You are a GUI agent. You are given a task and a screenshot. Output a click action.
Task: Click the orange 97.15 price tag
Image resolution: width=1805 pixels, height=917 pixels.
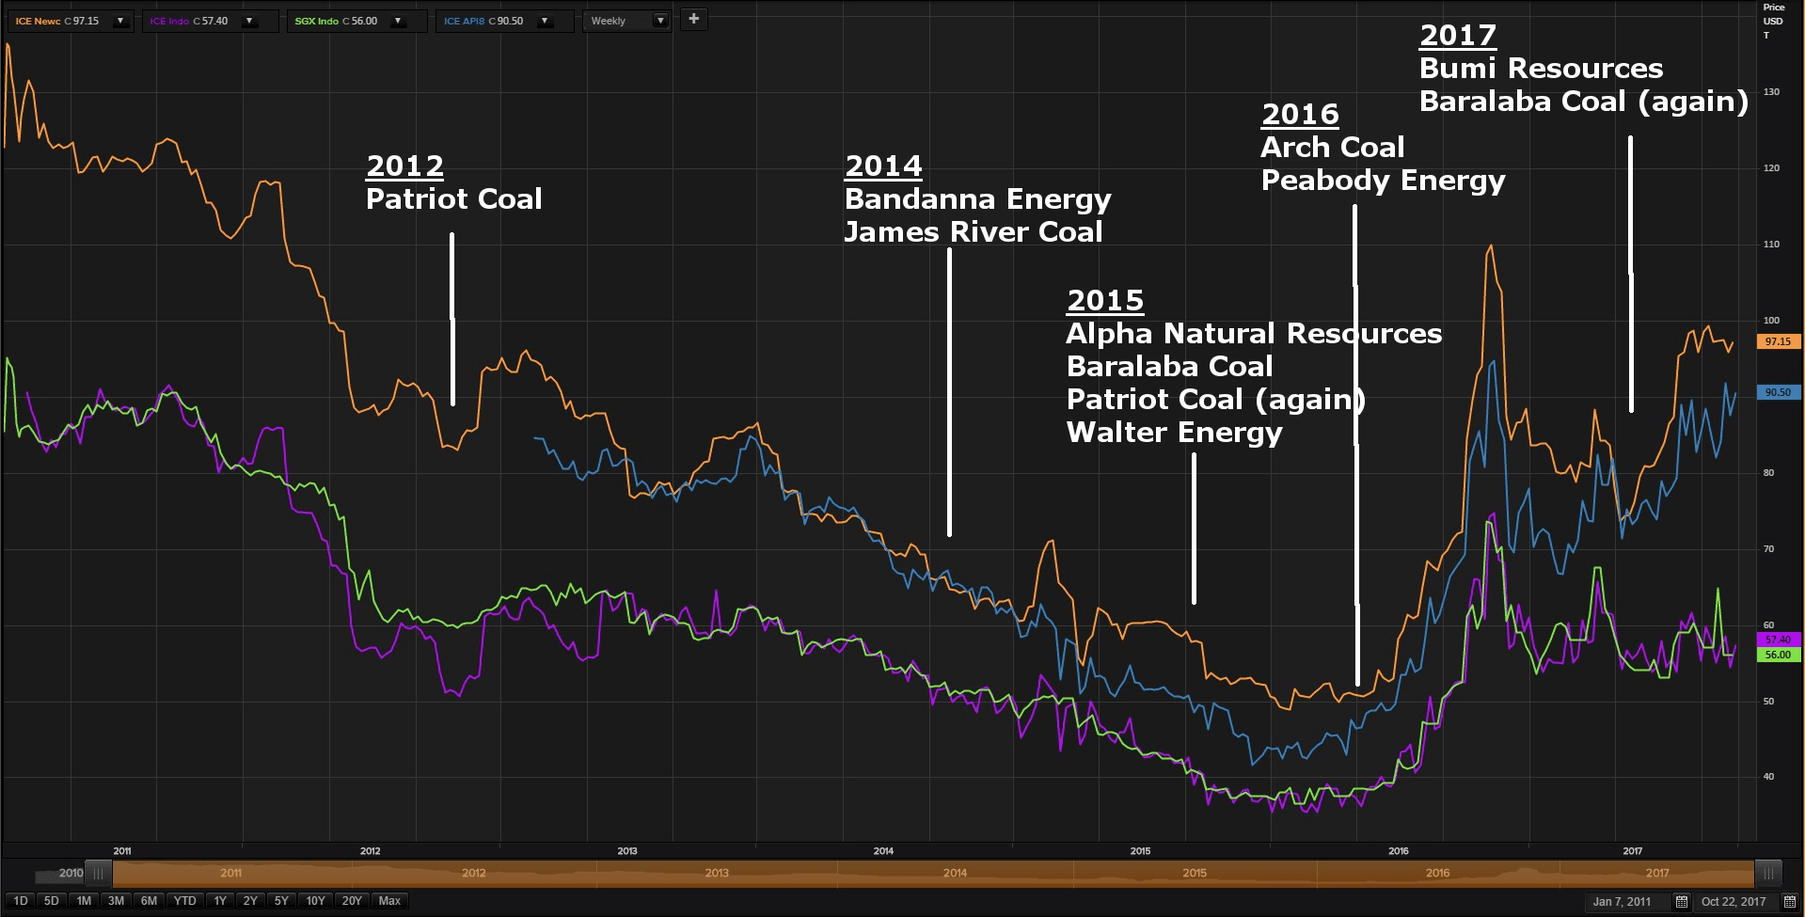1778,341
